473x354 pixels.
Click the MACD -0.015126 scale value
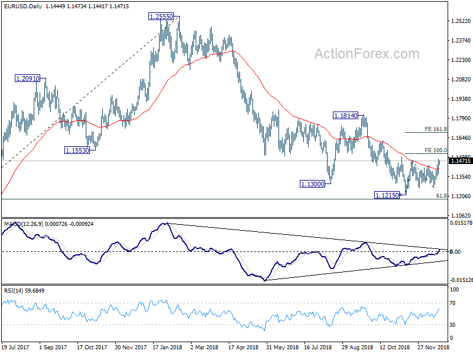click(462, 280)
